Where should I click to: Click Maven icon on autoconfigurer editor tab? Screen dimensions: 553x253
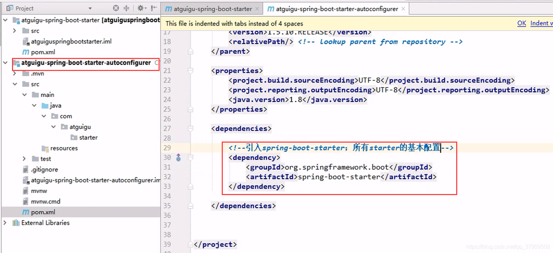click(x=270, y=9)
